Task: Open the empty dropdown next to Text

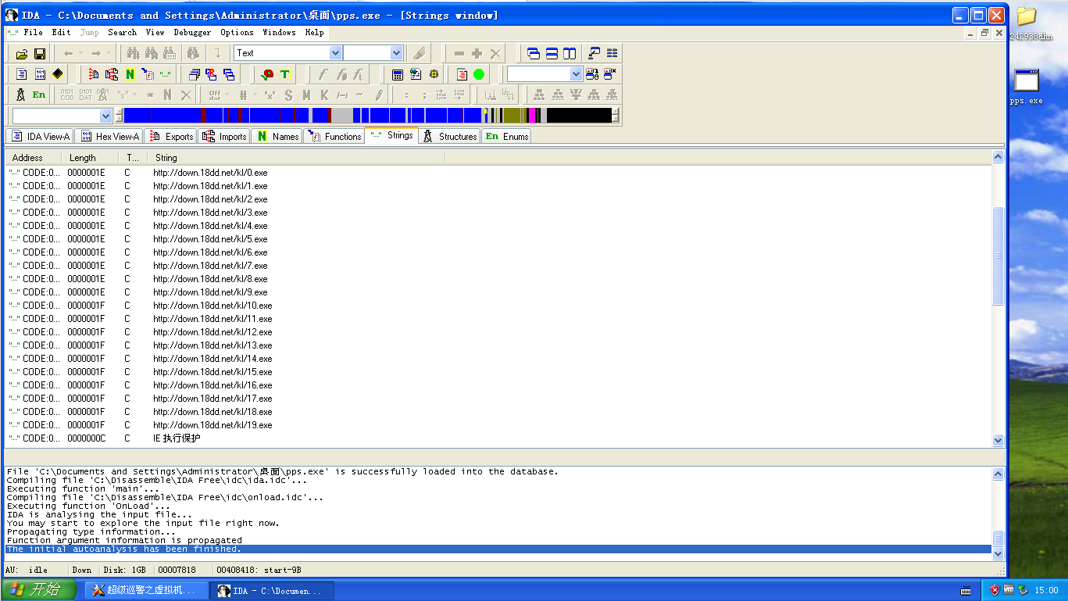Action: point(396,53)
